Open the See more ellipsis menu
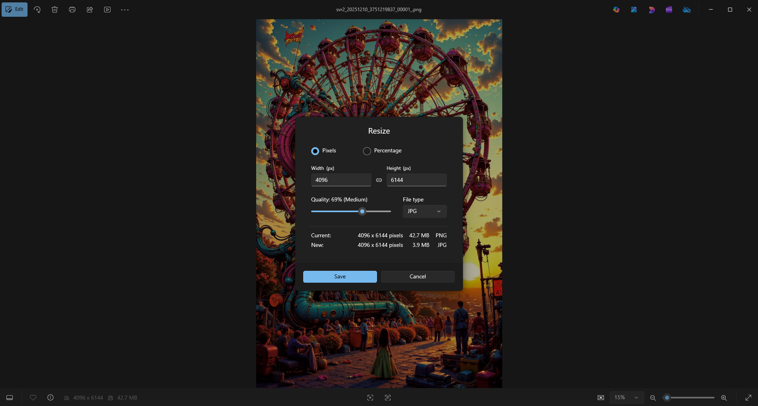This screenshot has height=406, width=758. click(125, 10)
